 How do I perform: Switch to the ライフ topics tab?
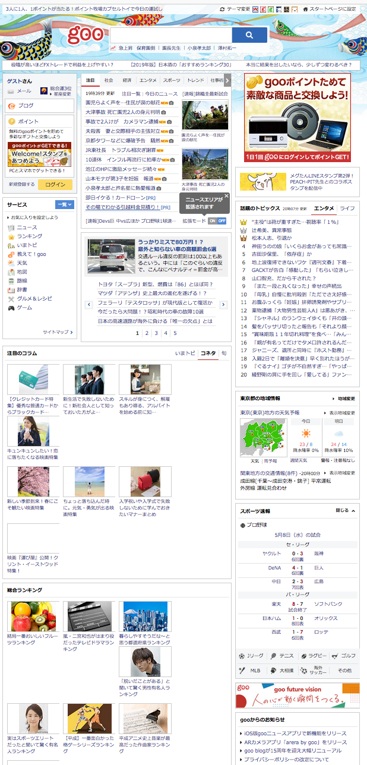[x=347, y=208]
